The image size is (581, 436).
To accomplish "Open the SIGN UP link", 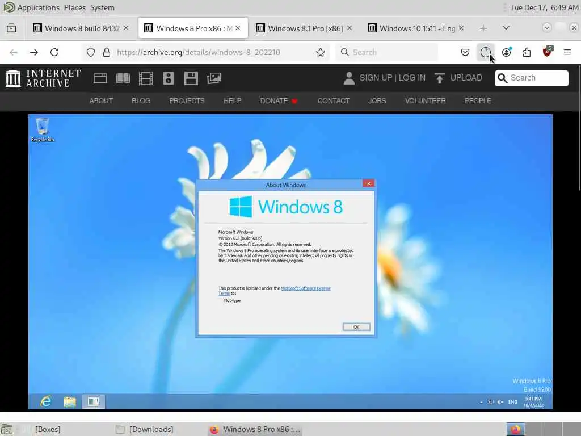I will [x=376, y=78].
